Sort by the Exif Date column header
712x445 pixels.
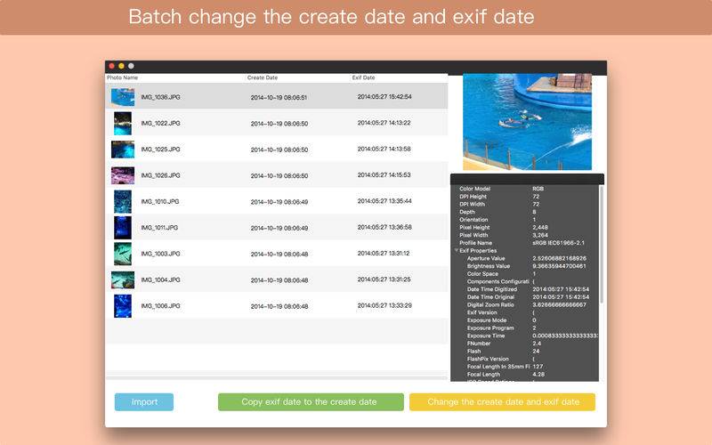coord(364,78)
